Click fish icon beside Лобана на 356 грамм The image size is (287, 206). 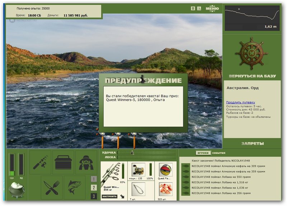coord(185,193)
